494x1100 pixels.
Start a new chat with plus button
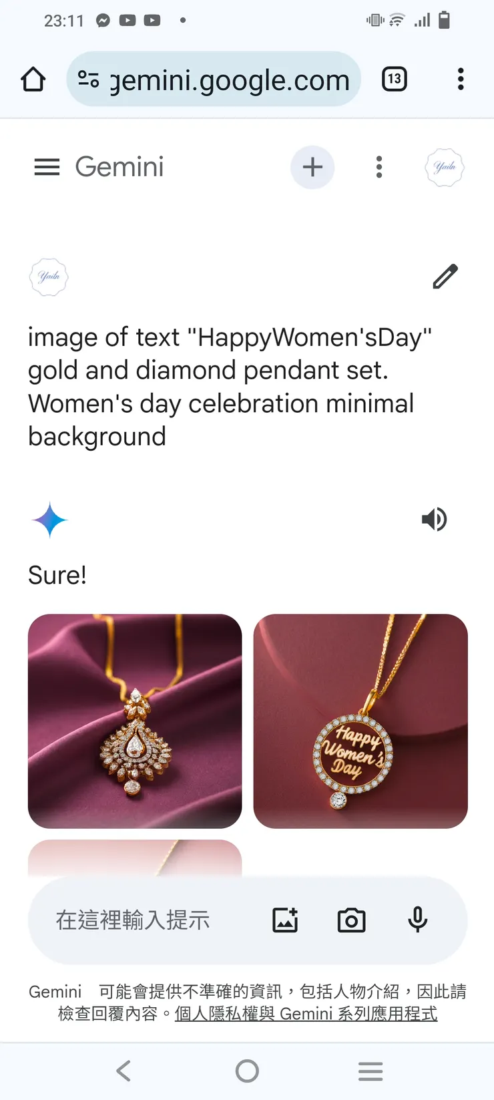point(312,167)
